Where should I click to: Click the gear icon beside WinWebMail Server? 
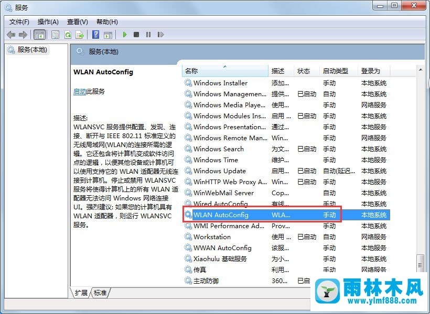188,193
